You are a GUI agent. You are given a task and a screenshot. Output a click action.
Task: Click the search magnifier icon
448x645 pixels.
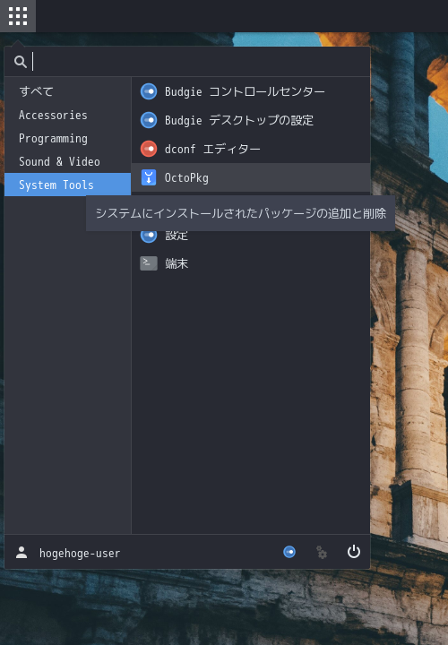point(20,62)
